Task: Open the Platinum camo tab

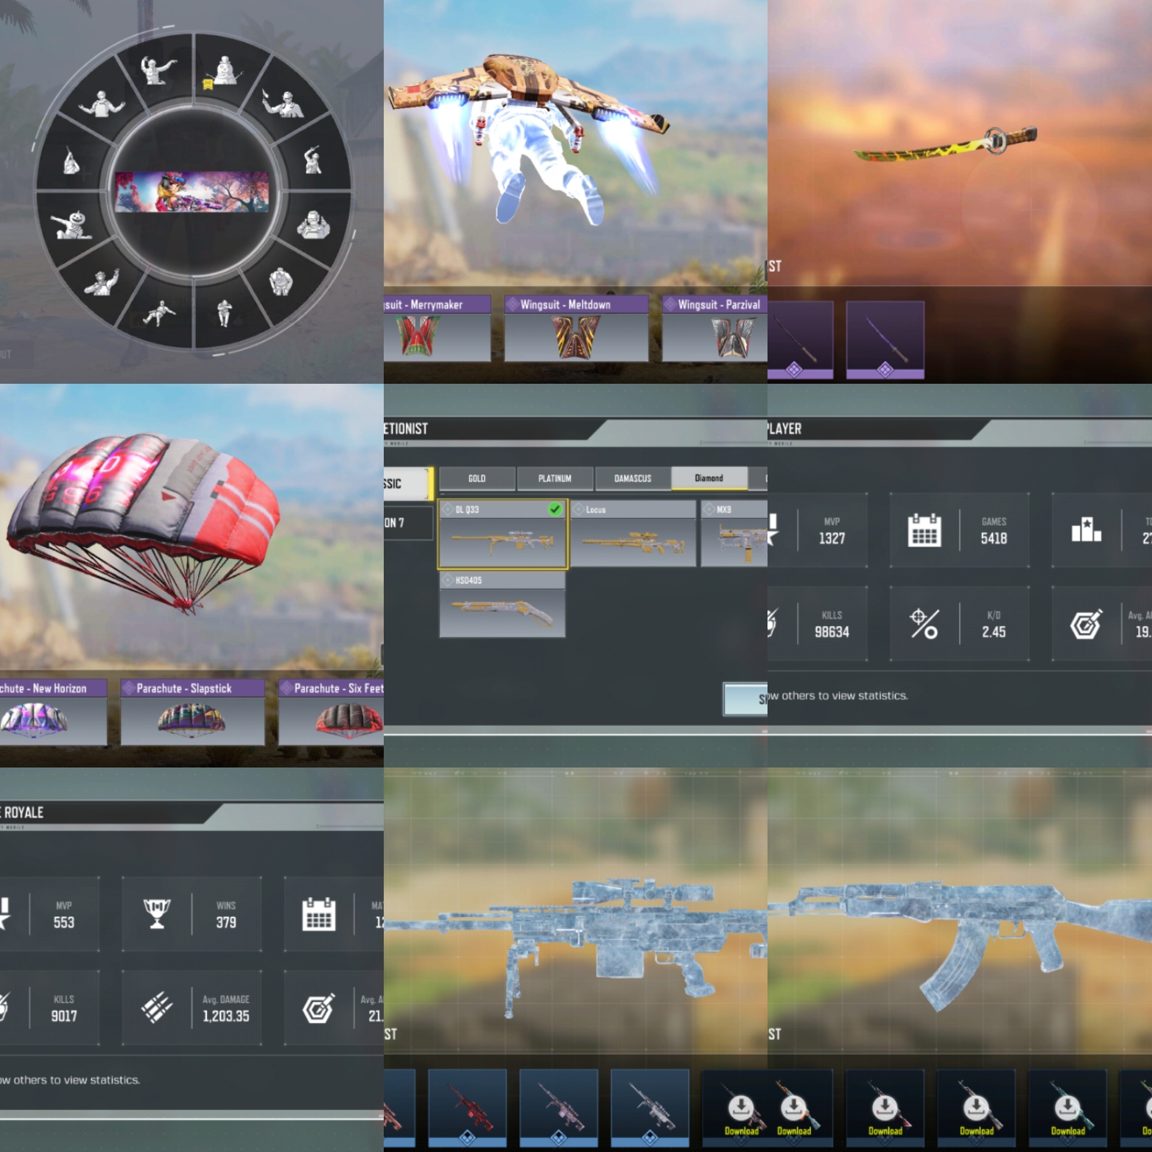Action: (x=555, y=478)
